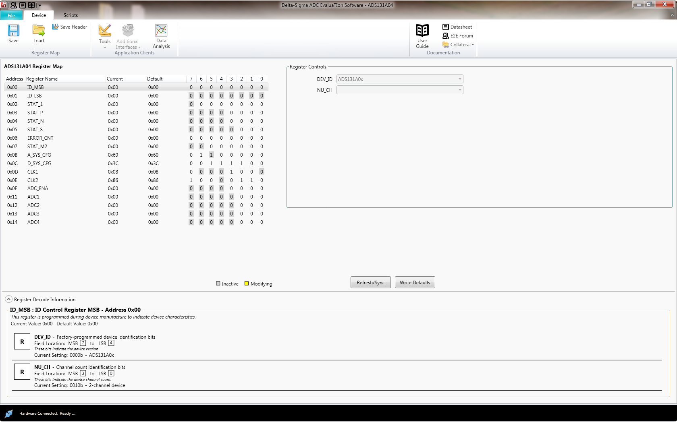Click the Write Defaults button
This screenshot has height=422, width=677.
pos(415,283)
